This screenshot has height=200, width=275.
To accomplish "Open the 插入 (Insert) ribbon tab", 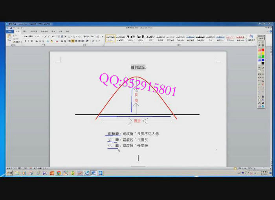I will (x=25, y=31).
